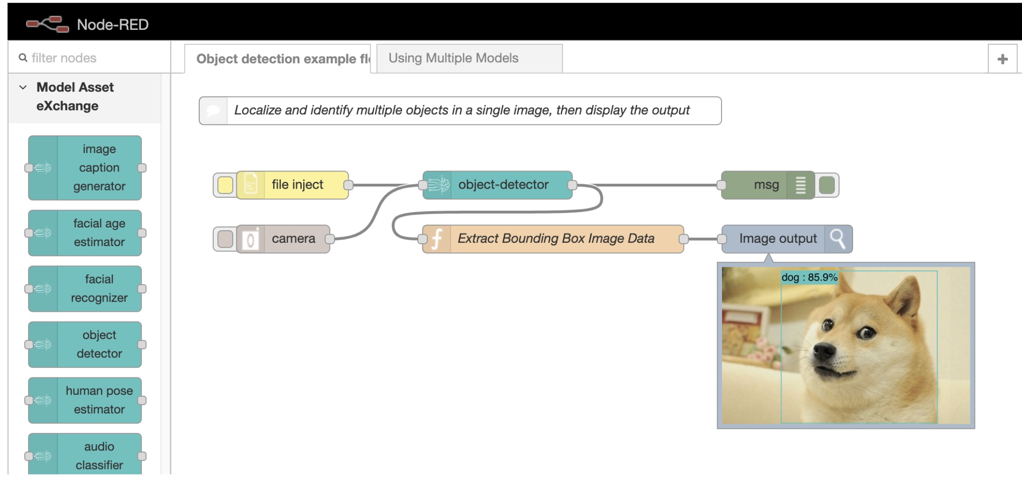Click the facial recognizer node icon
This screenshot has width=1022, height=482.
pyautogui.click(x=43, y=289)
